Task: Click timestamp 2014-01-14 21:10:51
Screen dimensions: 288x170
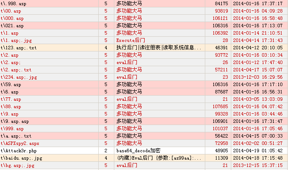Action: click(258, 33)
